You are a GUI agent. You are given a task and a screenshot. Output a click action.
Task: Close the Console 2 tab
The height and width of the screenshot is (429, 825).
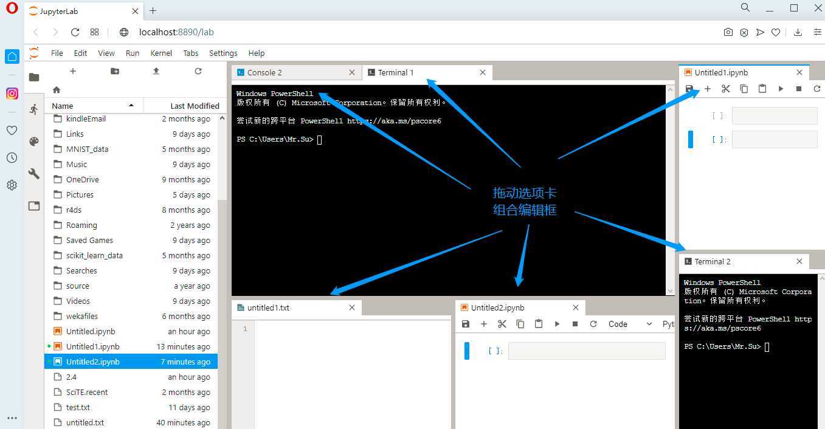point(351,72)
